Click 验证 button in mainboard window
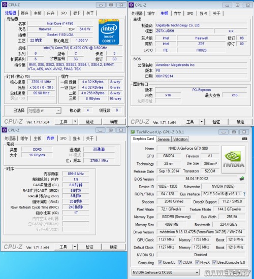The image size is (254, 279). [216, 122]
